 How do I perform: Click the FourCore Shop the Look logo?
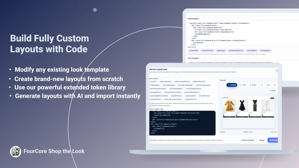(15, 152)
